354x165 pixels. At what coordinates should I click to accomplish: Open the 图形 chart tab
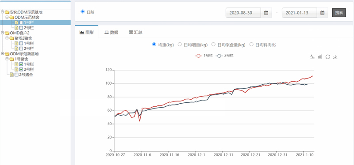point(87,32)
